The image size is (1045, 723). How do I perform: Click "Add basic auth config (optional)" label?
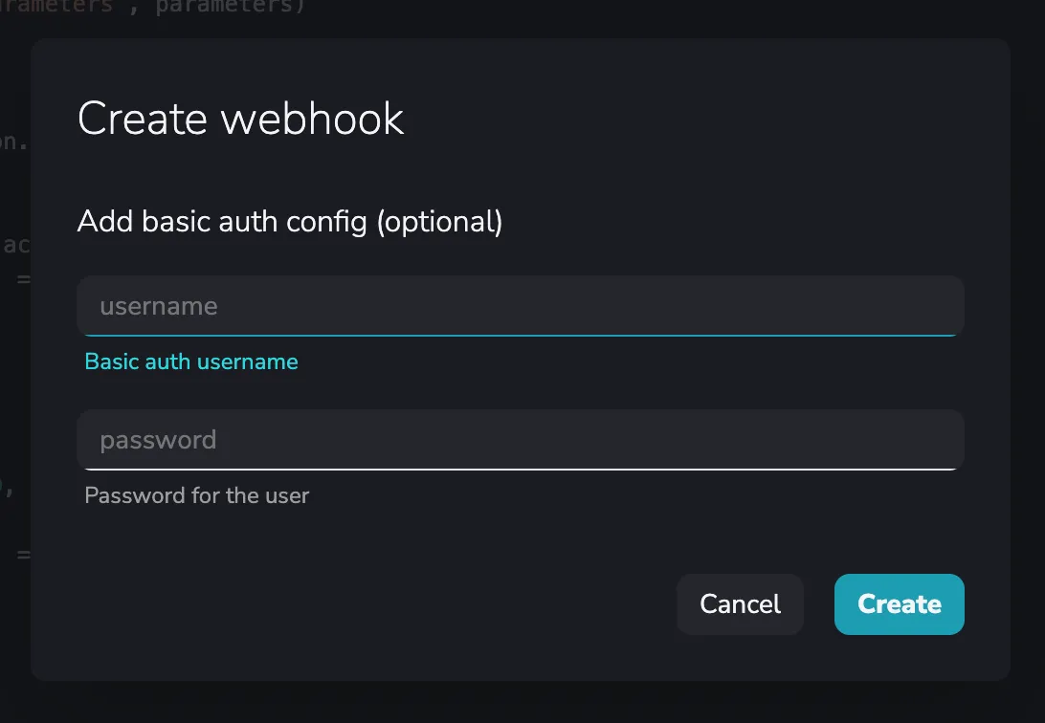290,222
